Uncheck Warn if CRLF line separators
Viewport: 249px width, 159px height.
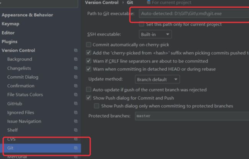coord(88,61)
